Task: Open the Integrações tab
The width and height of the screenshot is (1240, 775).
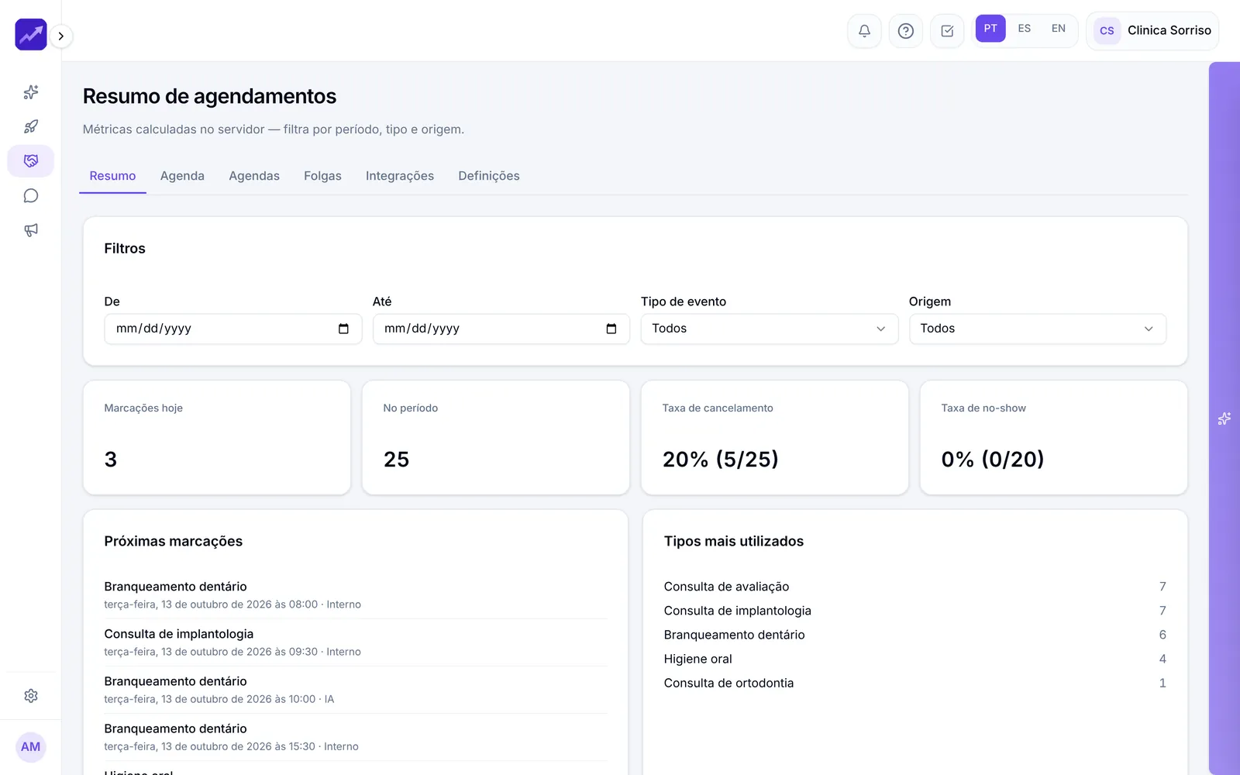Action: click(x=400, y=176)
